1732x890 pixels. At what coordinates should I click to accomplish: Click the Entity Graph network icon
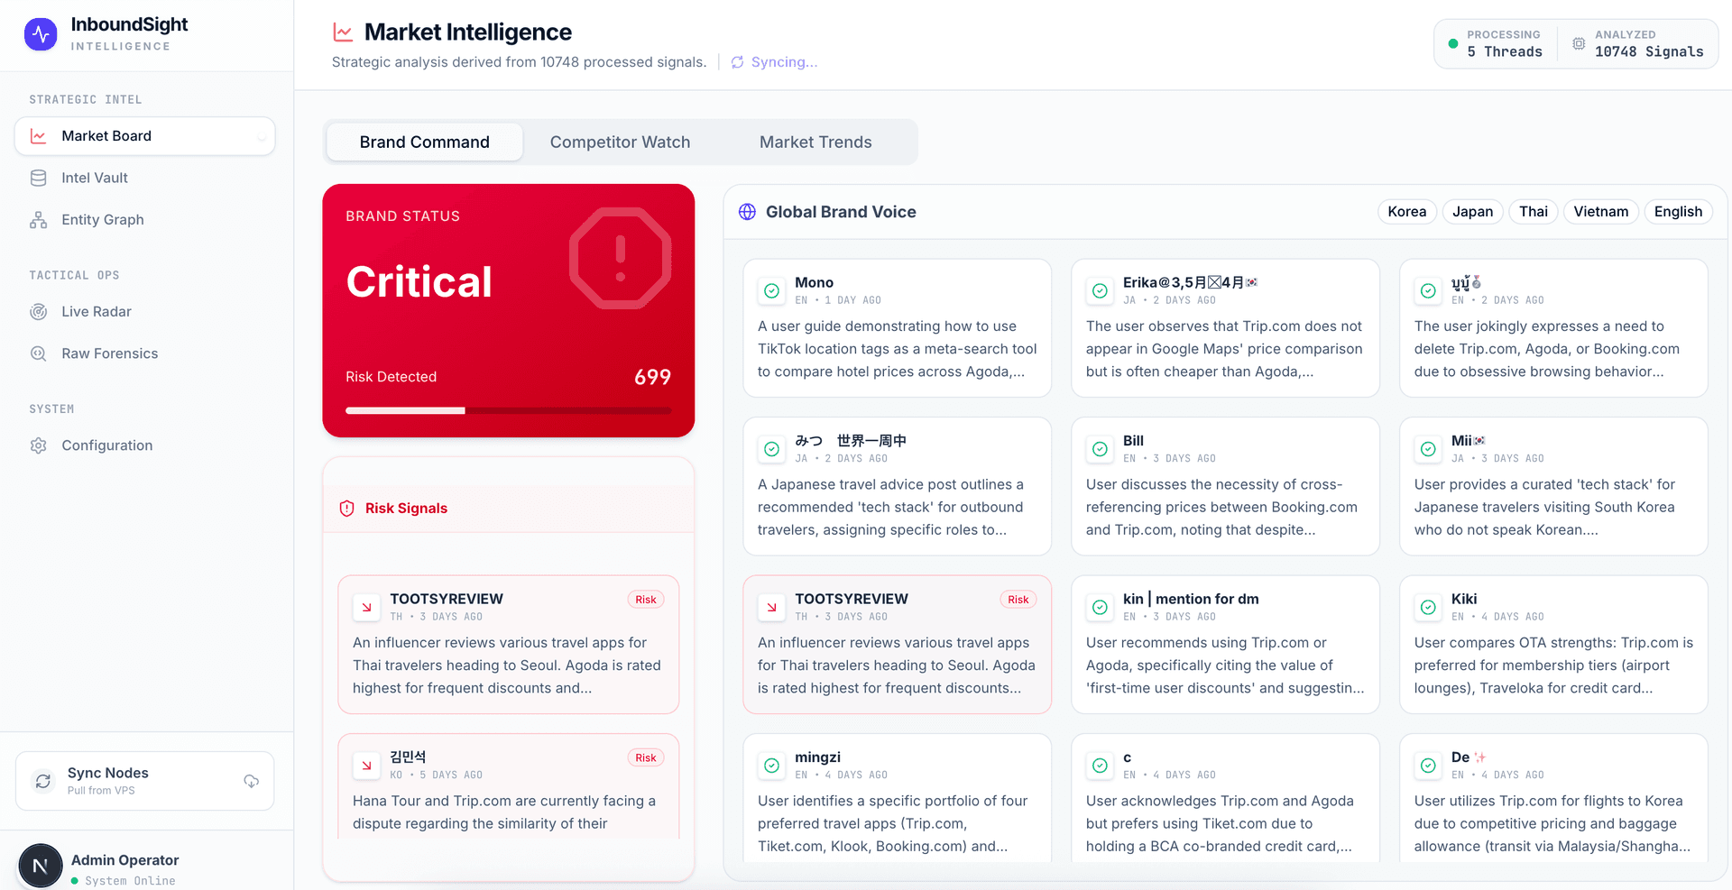tap(38, 220)
